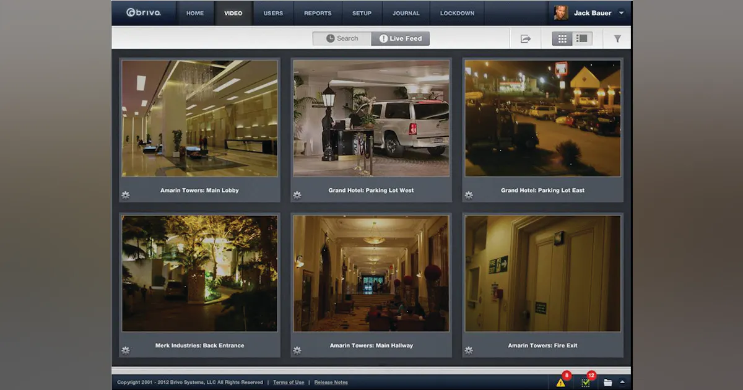Open Jack Bauer user dropdown arrow
743x390 pixels.
(622, 13)
